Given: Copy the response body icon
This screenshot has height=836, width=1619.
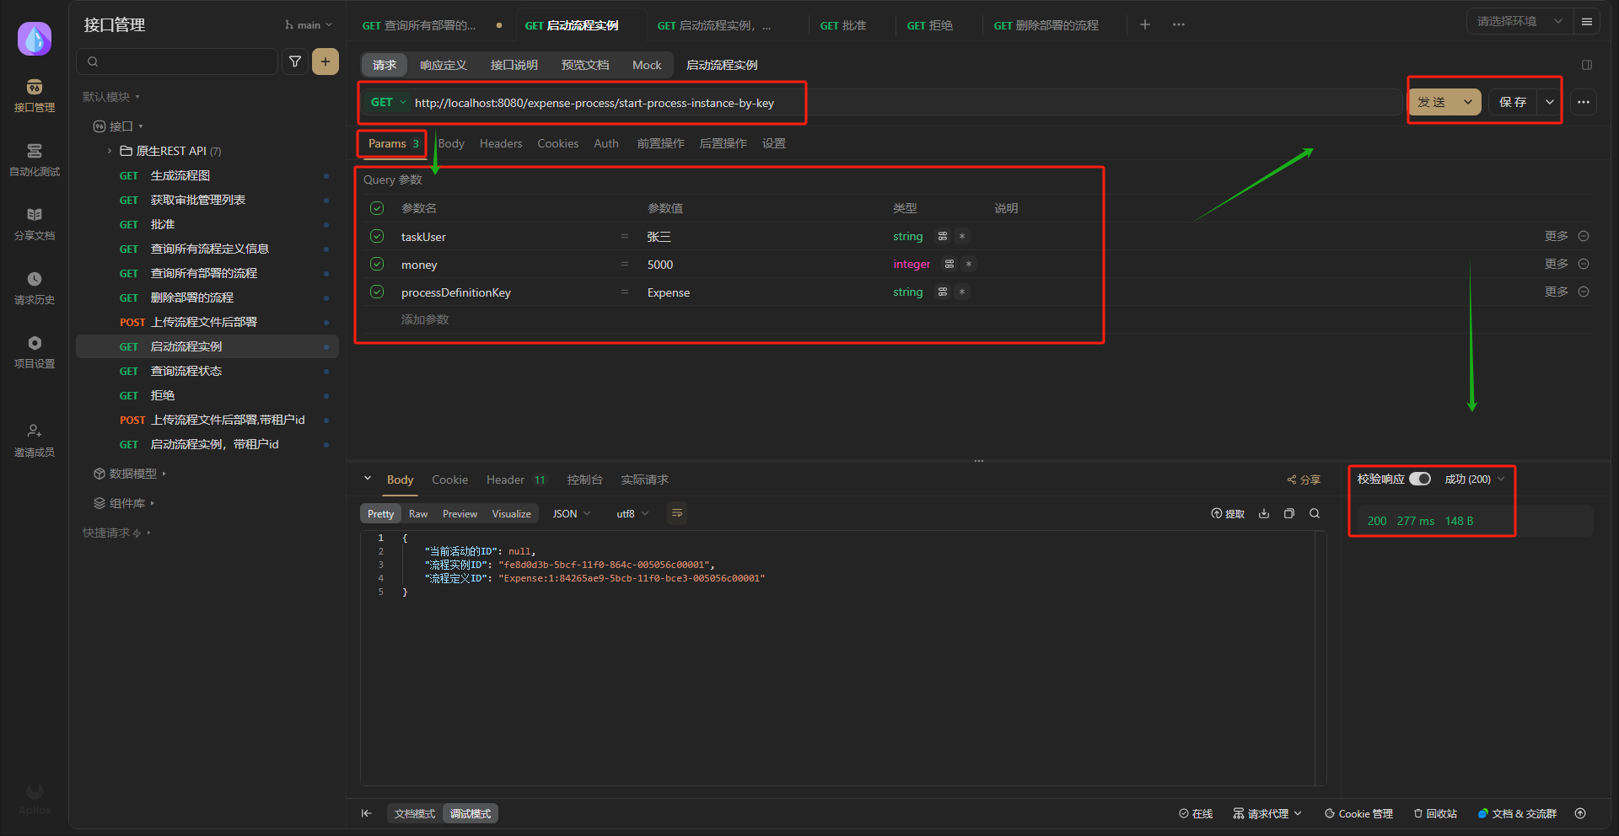Looking at the screenshot, I should click(x=1289, y=513).
